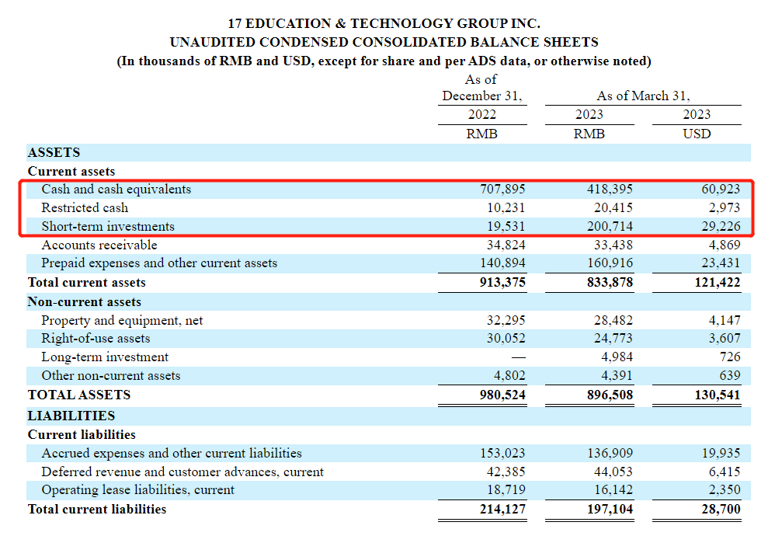
Task: Click the Cash and cash equivalents row label
Action: [116, 189]
